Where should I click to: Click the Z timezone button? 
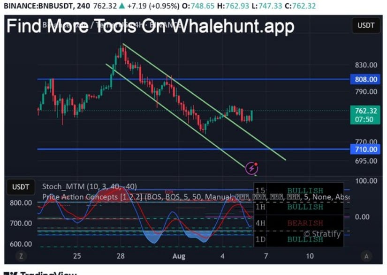[x=21, y=256]
